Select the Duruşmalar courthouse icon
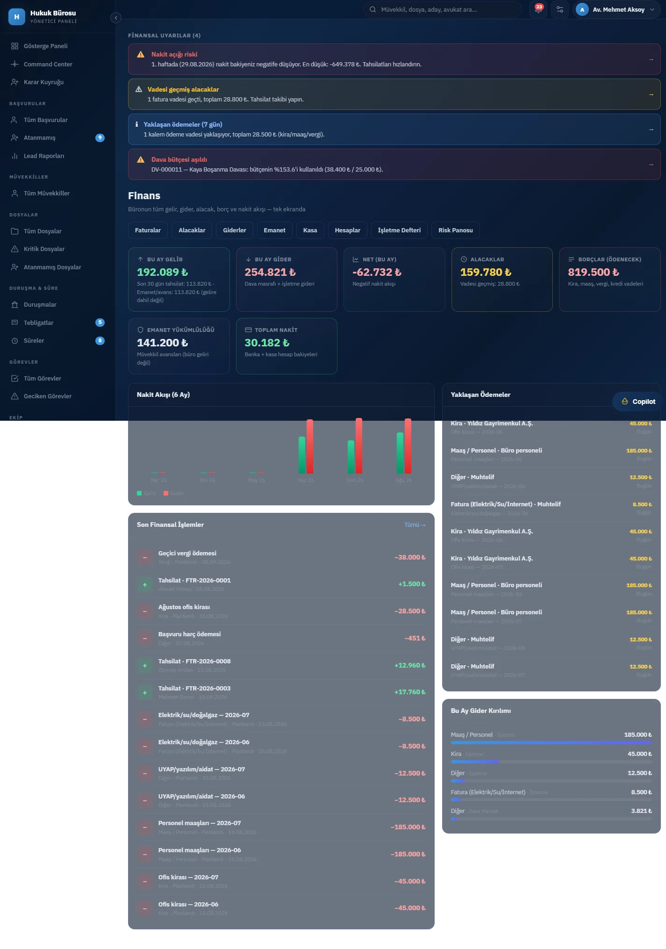666x949 pixels. 14,305
